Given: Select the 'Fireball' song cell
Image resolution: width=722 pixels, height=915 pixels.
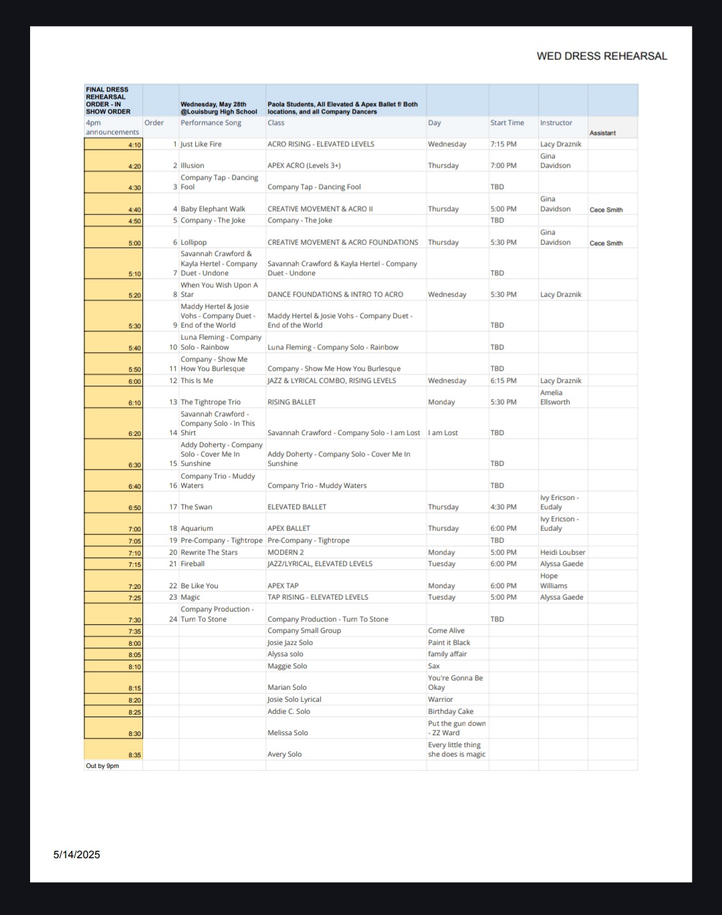Looking at the screenshot, I should point(222,564).
